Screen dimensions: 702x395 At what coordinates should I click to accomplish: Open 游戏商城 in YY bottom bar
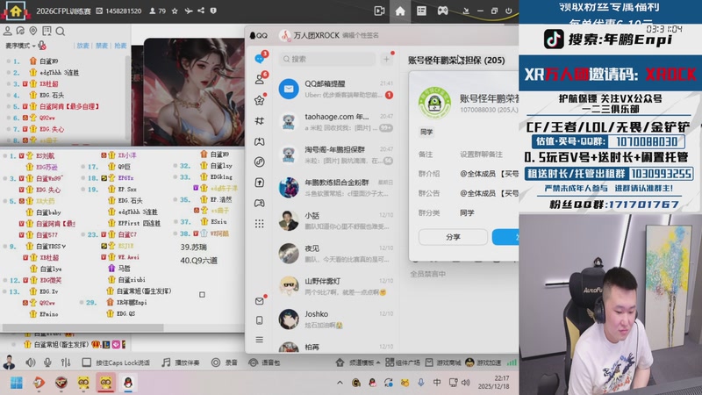click(x=443, y=363)
